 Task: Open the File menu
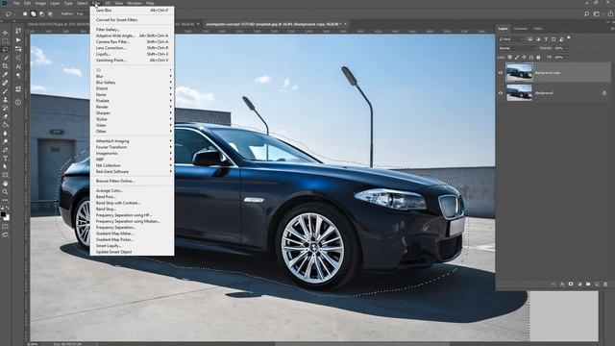pyautogui.click(x=16, y=3)
